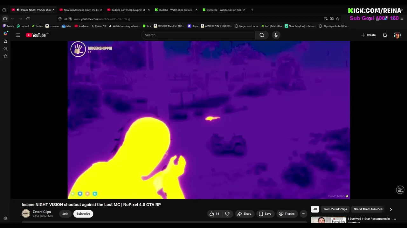Save the video to a playlist

(x=265, y=214)
